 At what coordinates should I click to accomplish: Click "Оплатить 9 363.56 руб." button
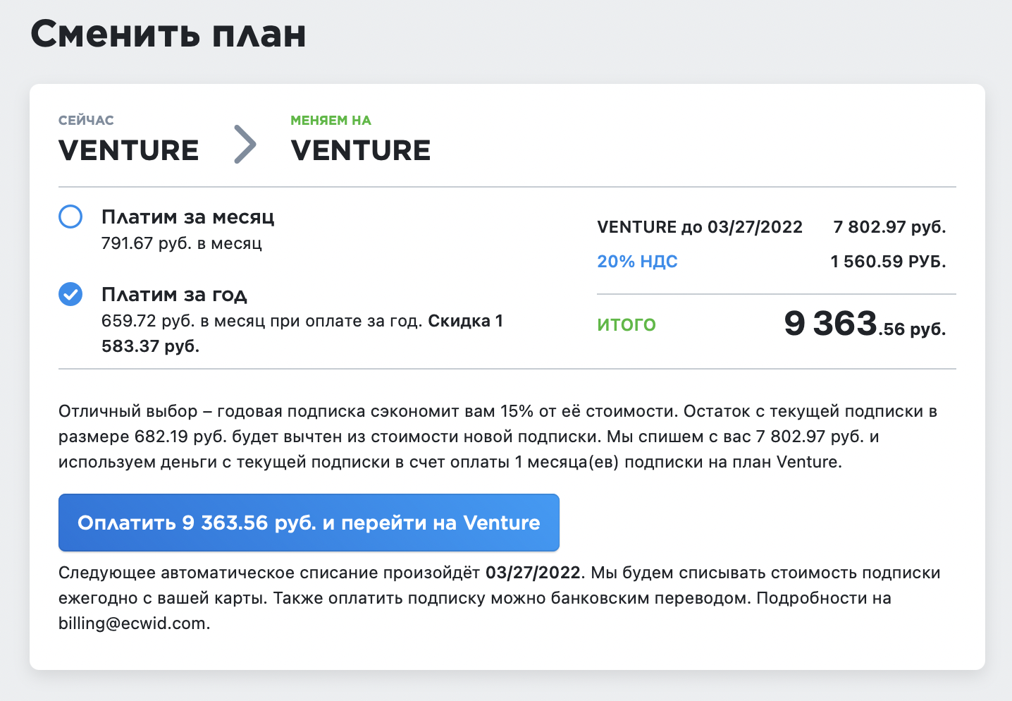tap(309, 523)
